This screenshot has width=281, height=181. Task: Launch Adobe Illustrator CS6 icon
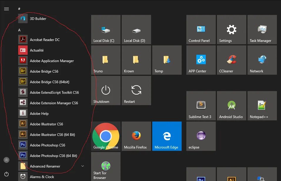click(23, 124)
